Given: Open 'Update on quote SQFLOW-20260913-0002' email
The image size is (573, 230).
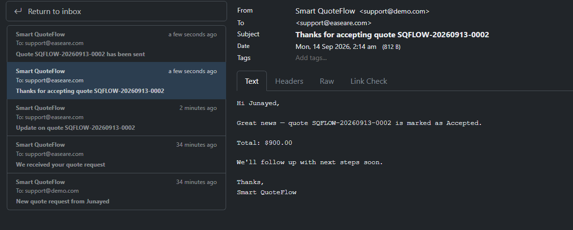Looking at the screenshot, I should point(116,117).
